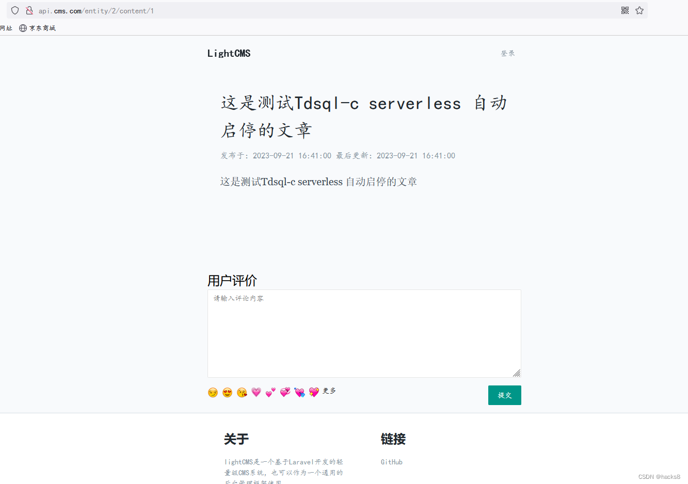This screenshot has width=688, height=484.
Task: Bookmark this page with the star icon
Action: click(x=639, y=10)
